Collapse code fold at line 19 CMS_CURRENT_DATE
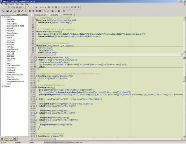 click(36, 46)
